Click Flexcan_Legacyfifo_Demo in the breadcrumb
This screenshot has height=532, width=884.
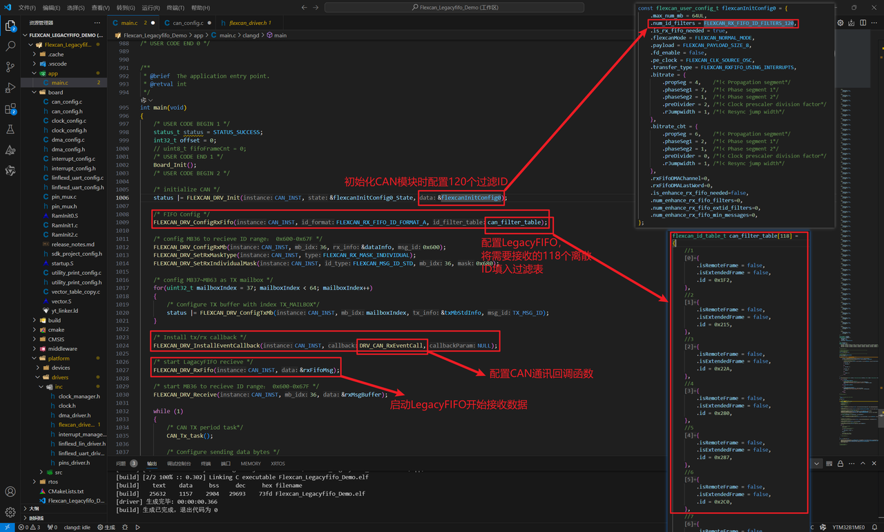pyautogui.click(x=155, y=35)
